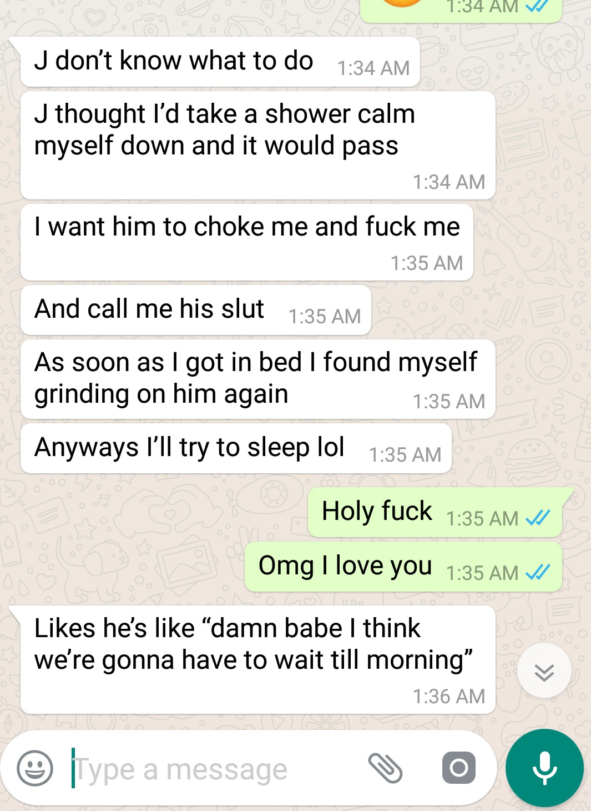Jump to latest messages with double-chevron button
This screenshot has width=591, height=811.
(544, 672)
